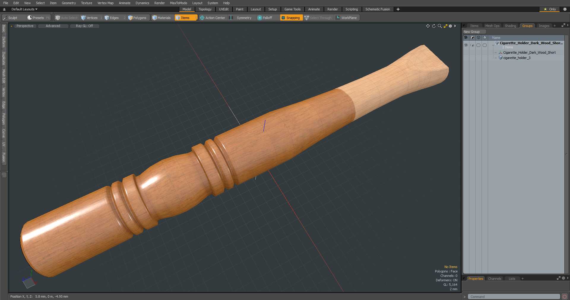
Task: Toggle Ray GL Off setting
Action: [84, 26]
